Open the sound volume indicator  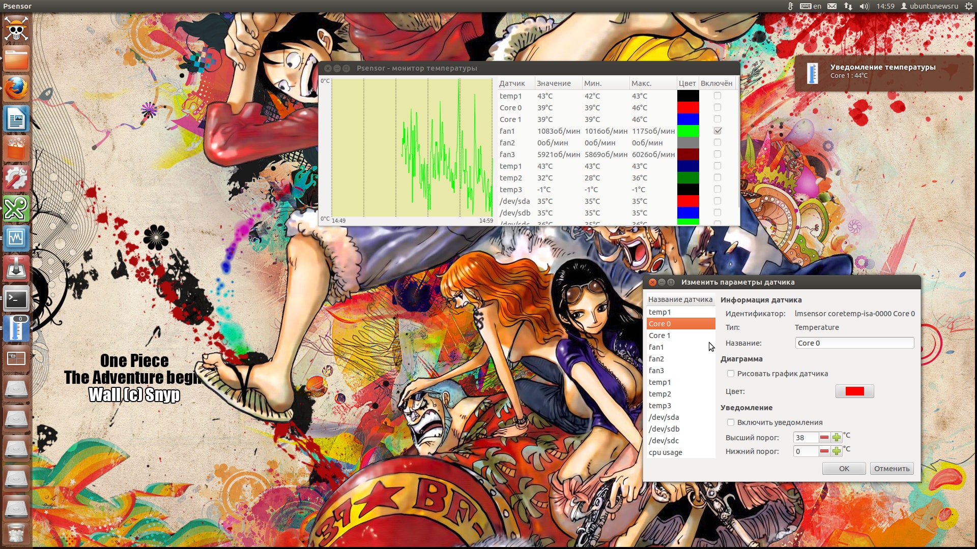865,6
